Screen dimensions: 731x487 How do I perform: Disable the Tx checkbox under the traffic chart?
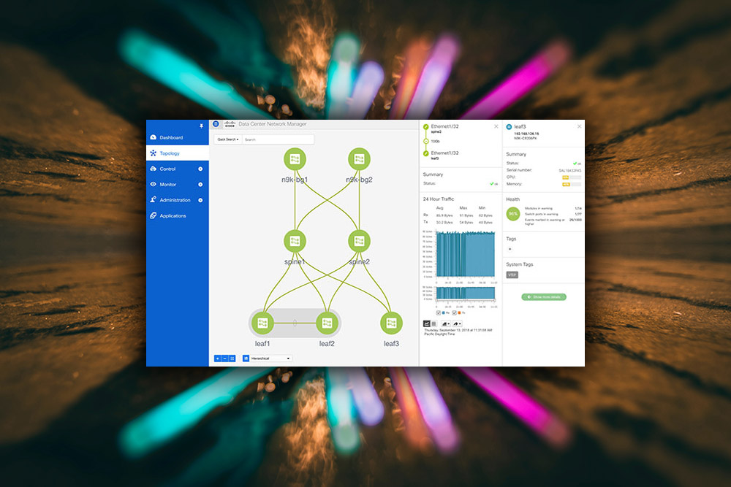(454, 312)
